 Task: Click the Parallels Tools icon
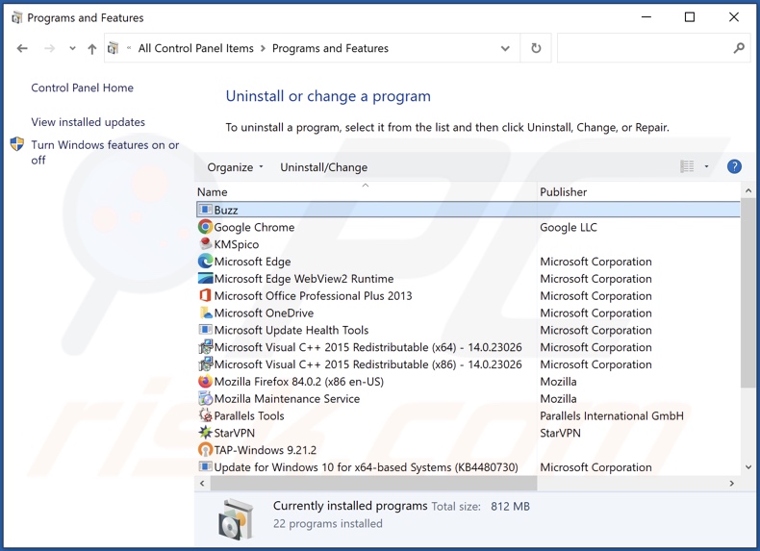tap(206, 415)
